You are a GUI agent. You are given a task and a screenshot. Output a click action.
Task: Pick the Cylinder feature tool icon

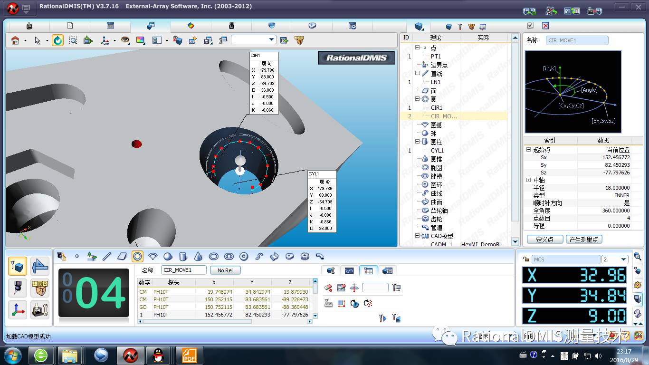183,257
